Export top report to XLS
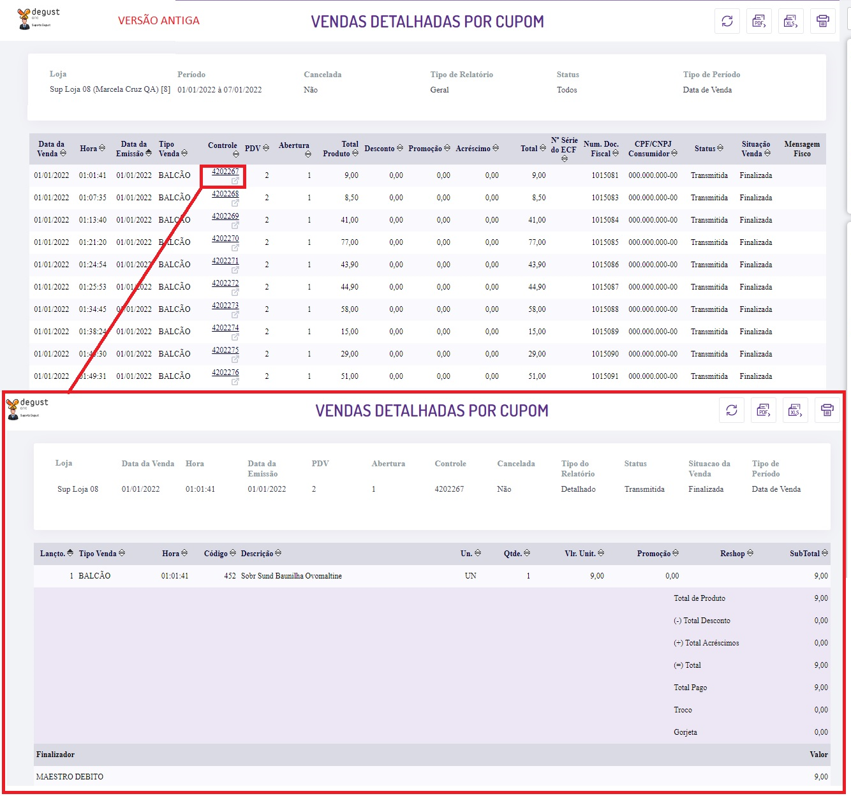The width and height of the screenshot is (851, 796). [791, 21]
